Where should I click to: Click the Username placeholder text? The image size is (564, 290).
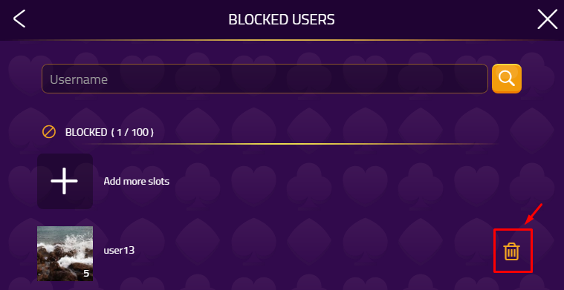[79, 79]
